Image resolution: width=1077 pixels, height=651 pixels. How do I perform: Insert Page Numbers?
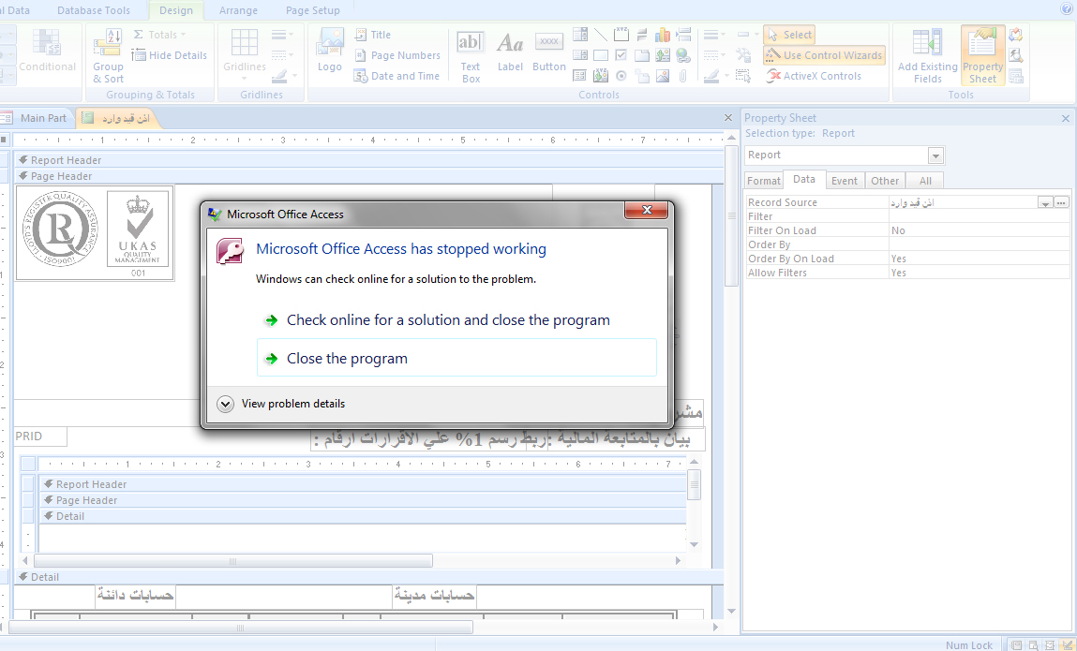point(397,55)
